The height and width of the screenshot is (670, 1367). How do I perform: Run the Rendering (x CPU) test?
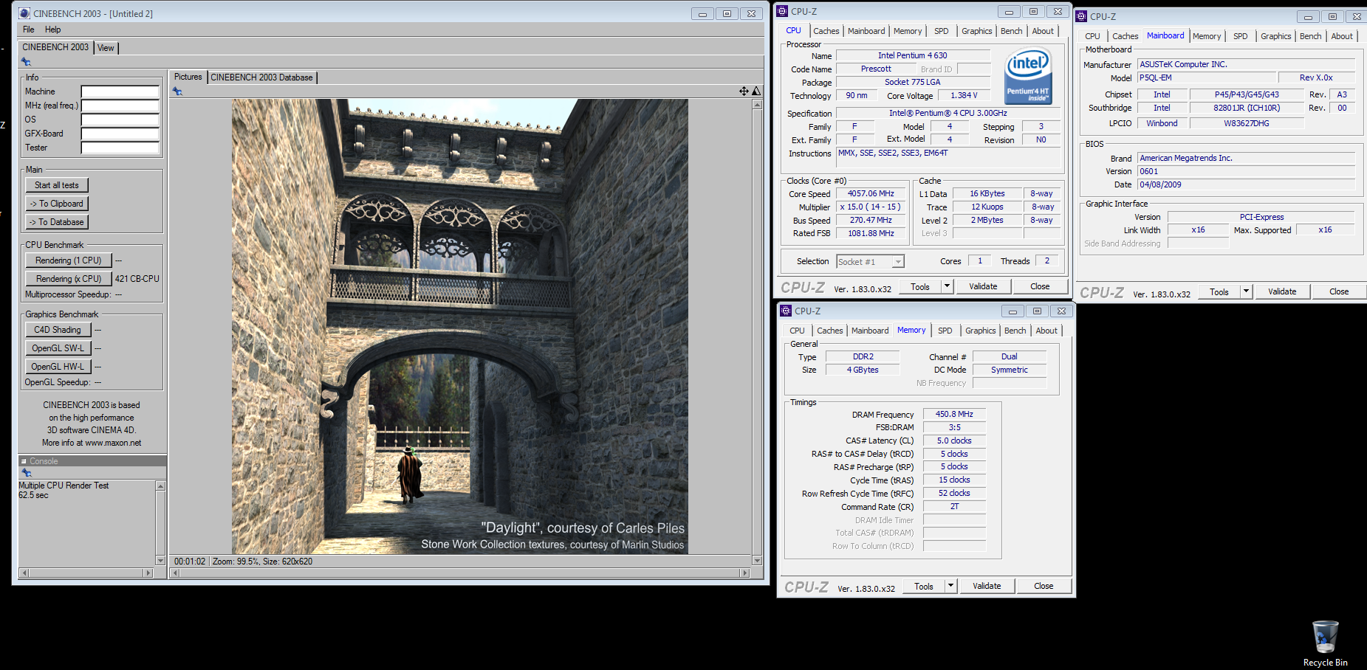tap(69, 279)
